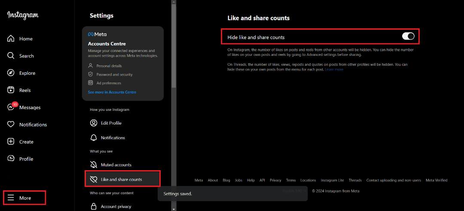Toggle Hide like and share counts switch
This screenshot has width=464, height=211.
coord(408,37)
